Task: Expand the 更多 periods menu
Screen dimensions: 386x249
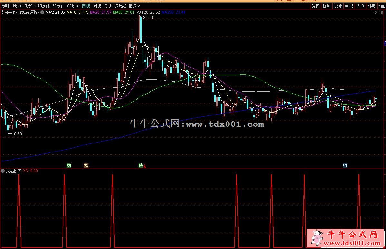Action: pyautogui.click(x=134, y=6)
